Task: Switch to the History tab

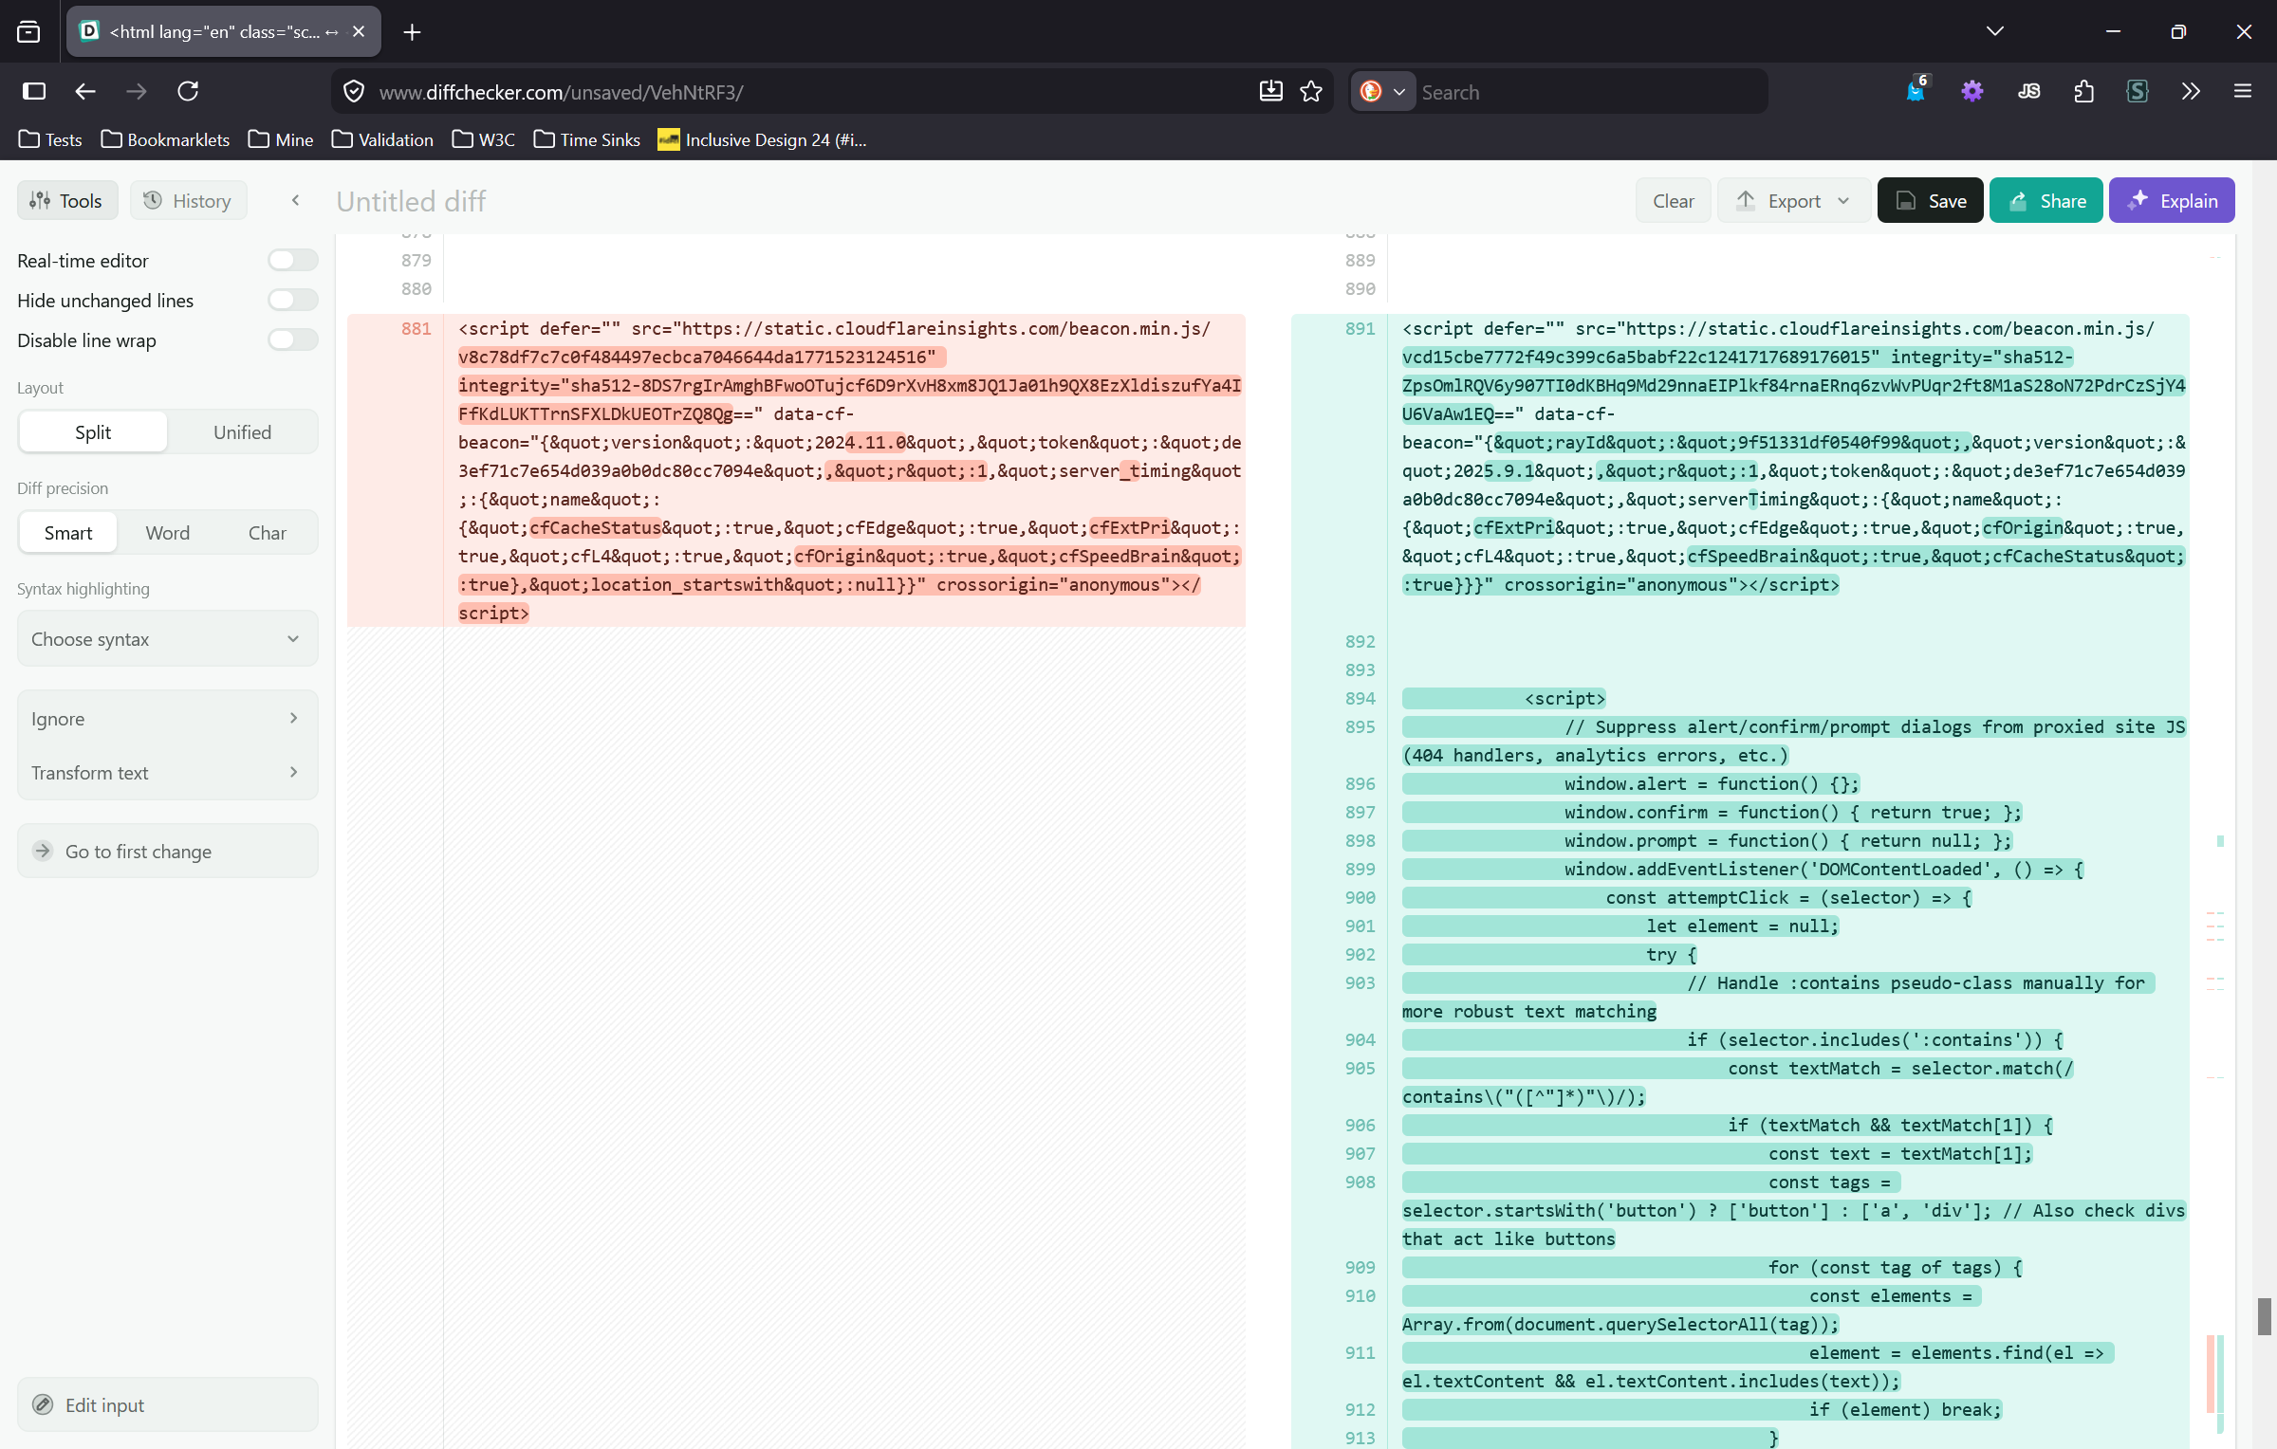Action: 188,200
